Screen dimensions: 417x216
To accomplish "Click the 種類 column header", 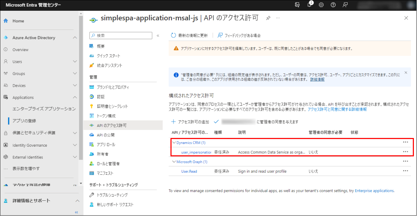I will click(x=218, y=132).
